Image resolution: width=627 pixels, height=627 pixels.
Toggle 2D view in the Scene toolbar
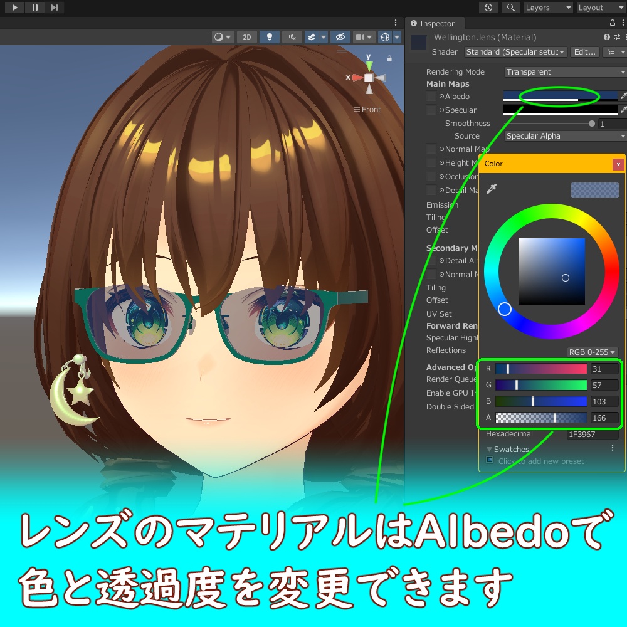click(x=246, y=37)
